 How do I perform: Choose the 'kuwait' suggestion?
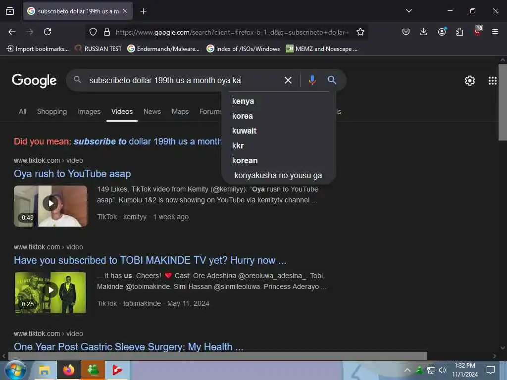click(x=279, y=131)
